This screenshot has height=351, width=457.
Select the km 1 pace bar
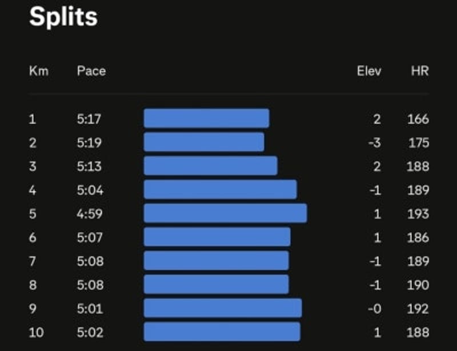click(x=206, y=118)
